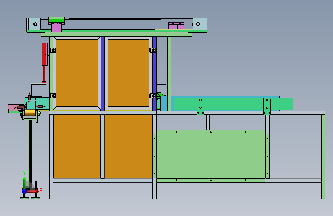333x216 pixels.
Task: Select the cyan block beside conveyor start
Action: pos(164,104)
